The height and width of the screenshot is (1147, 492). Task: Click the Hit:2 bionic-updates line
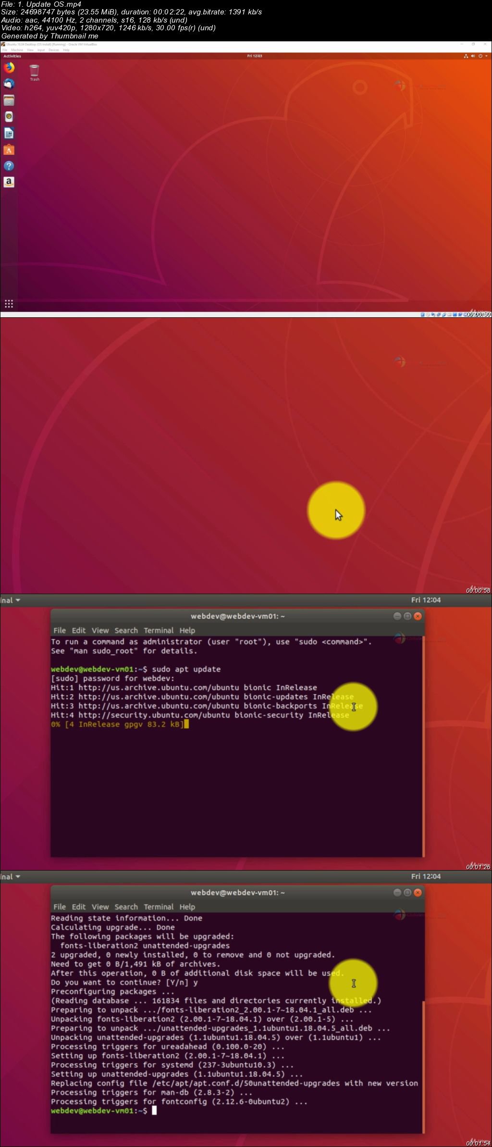[202, 697]
